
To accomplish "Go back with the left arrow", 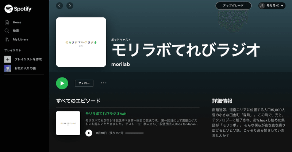I will click(x=59, y=6).
